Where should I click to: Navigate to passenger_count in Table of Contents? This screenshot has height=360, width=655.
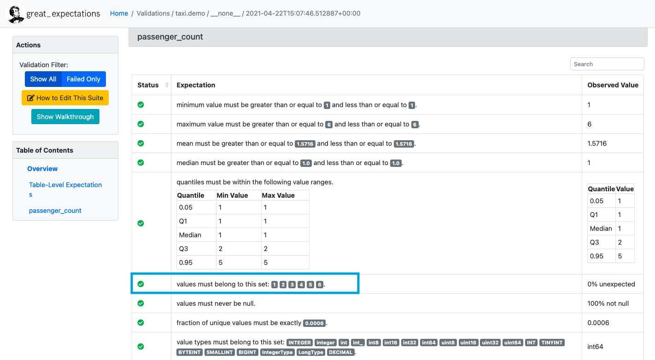(x=55, y=211)
